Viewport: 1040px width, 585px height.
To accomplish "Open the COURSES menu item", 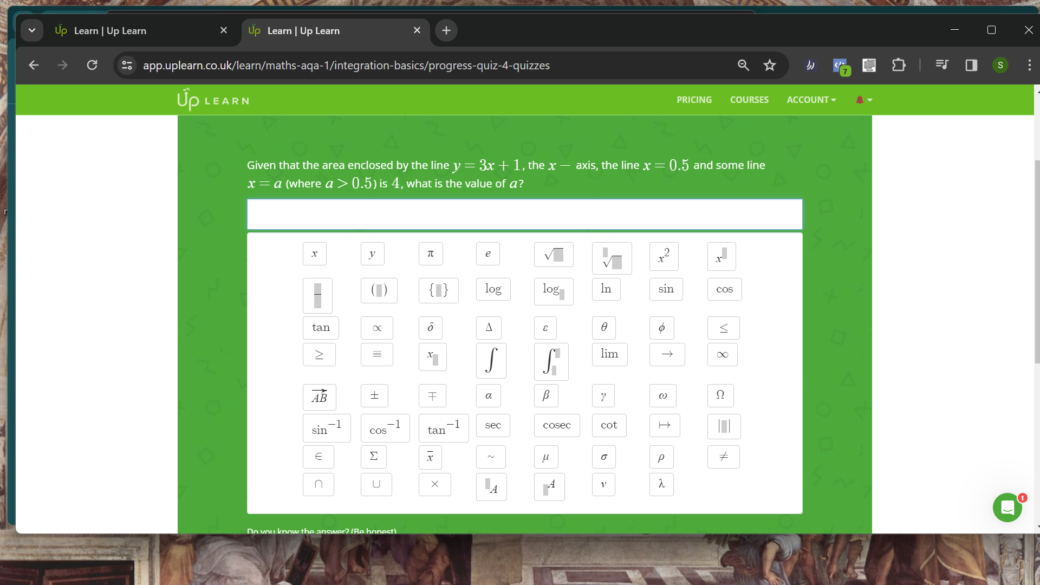I will 749,99.
